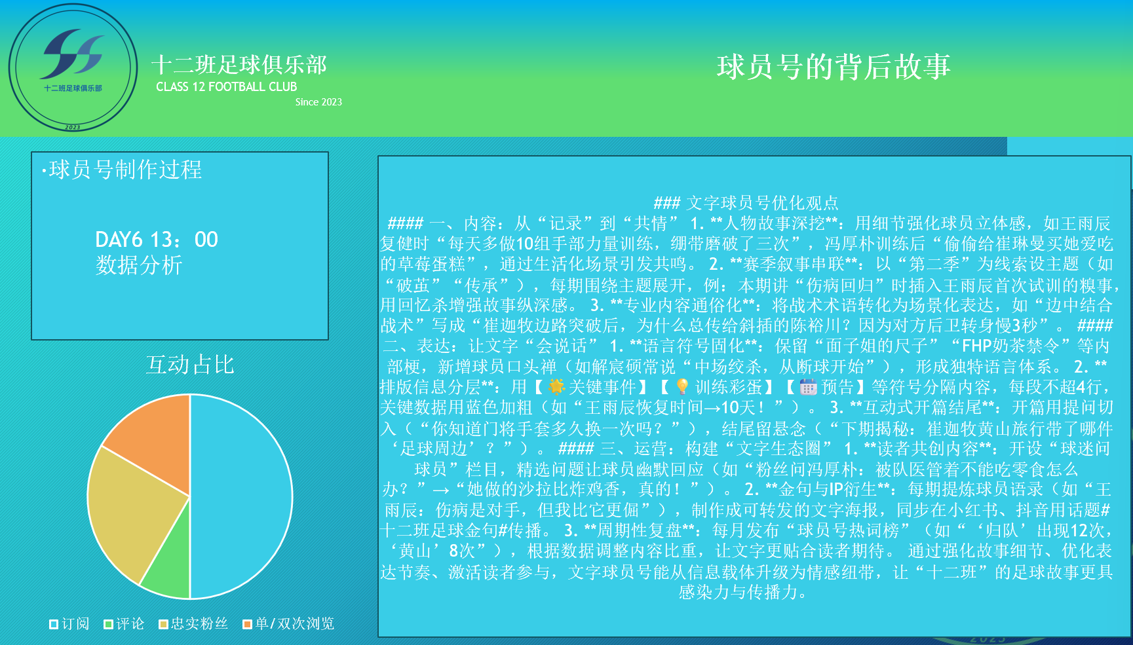Viewport: 1133px width, 645px height.
Task: Click the green 评论 legend marker
Action: point(108,624)
